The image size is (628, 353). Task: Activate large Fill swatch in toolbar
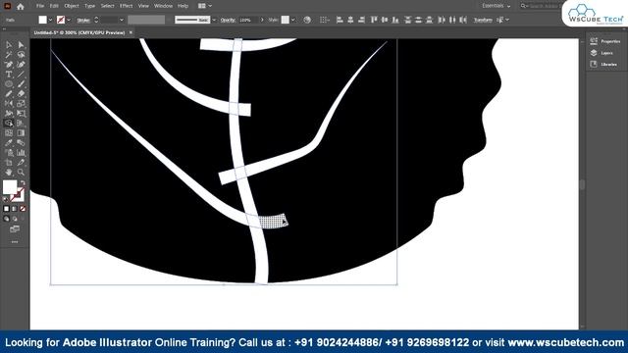pyautogui.click(x=10, y=187)
